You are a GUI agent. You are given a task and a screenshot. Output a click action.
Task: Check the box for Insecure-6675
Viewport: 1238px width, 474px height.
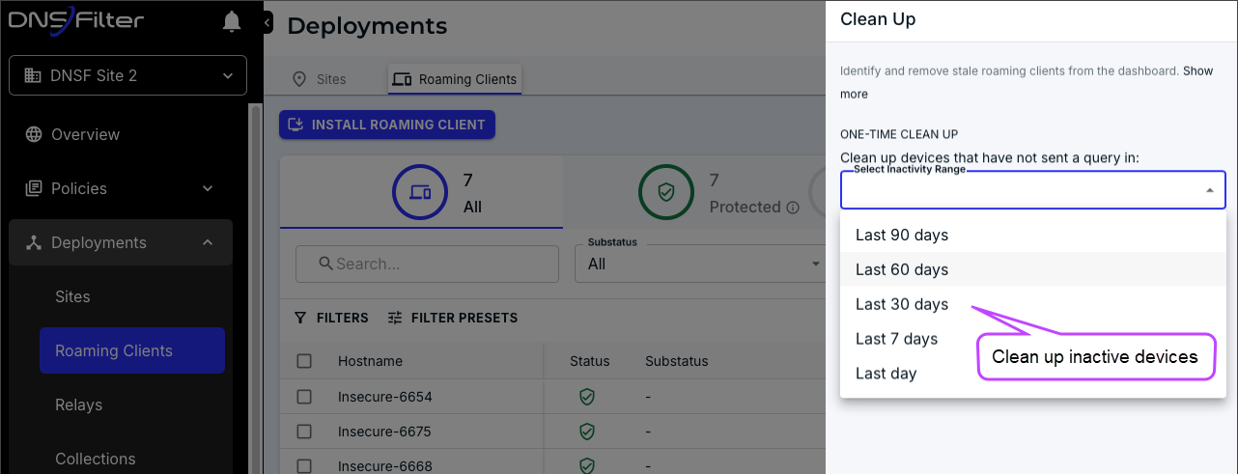coord(304,432)
